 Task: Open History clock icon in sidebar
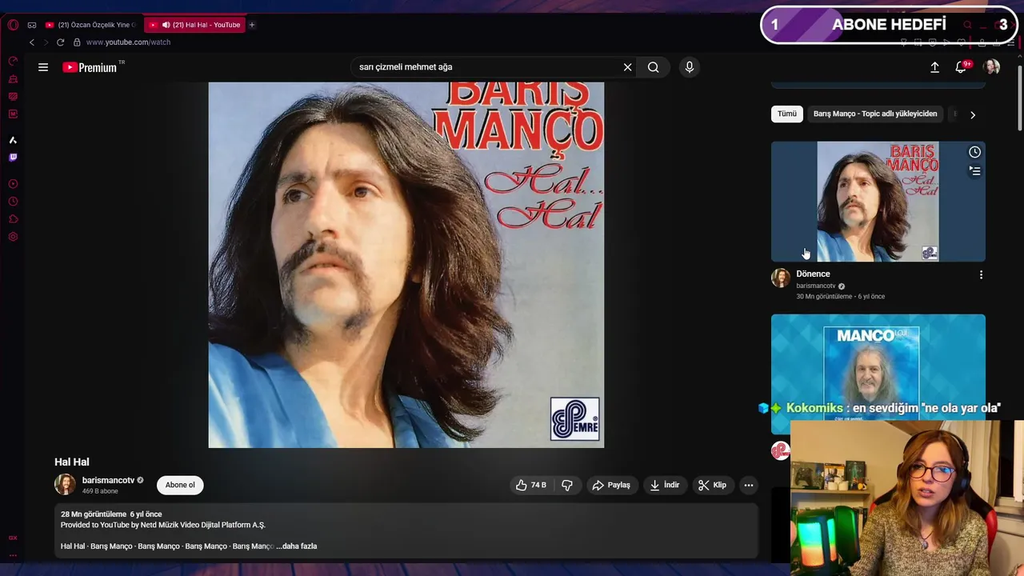click(13, 202)
